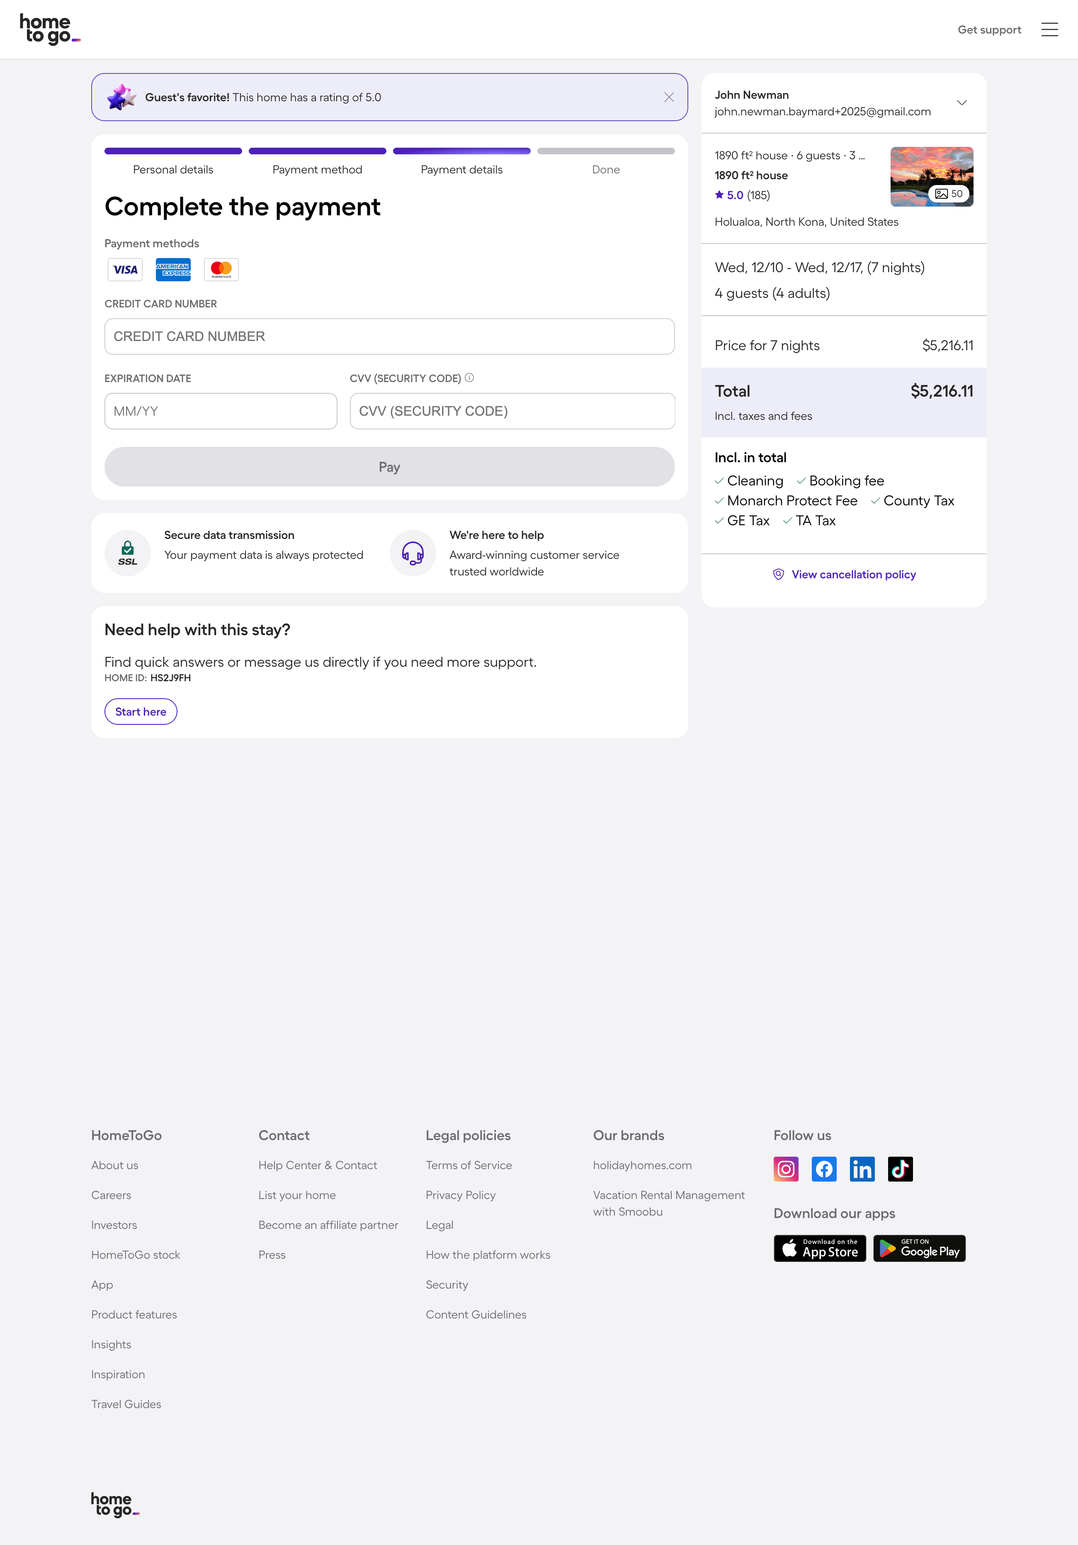
Task: Open HomeToGo's Instagram page
Action: point(785,1169)
